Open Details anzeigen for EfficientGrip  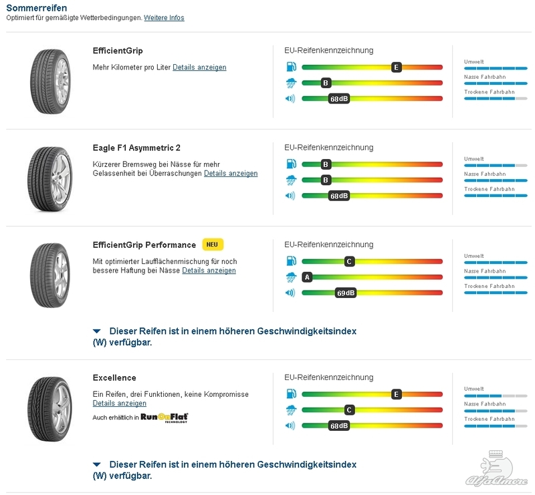pos(199,67)
